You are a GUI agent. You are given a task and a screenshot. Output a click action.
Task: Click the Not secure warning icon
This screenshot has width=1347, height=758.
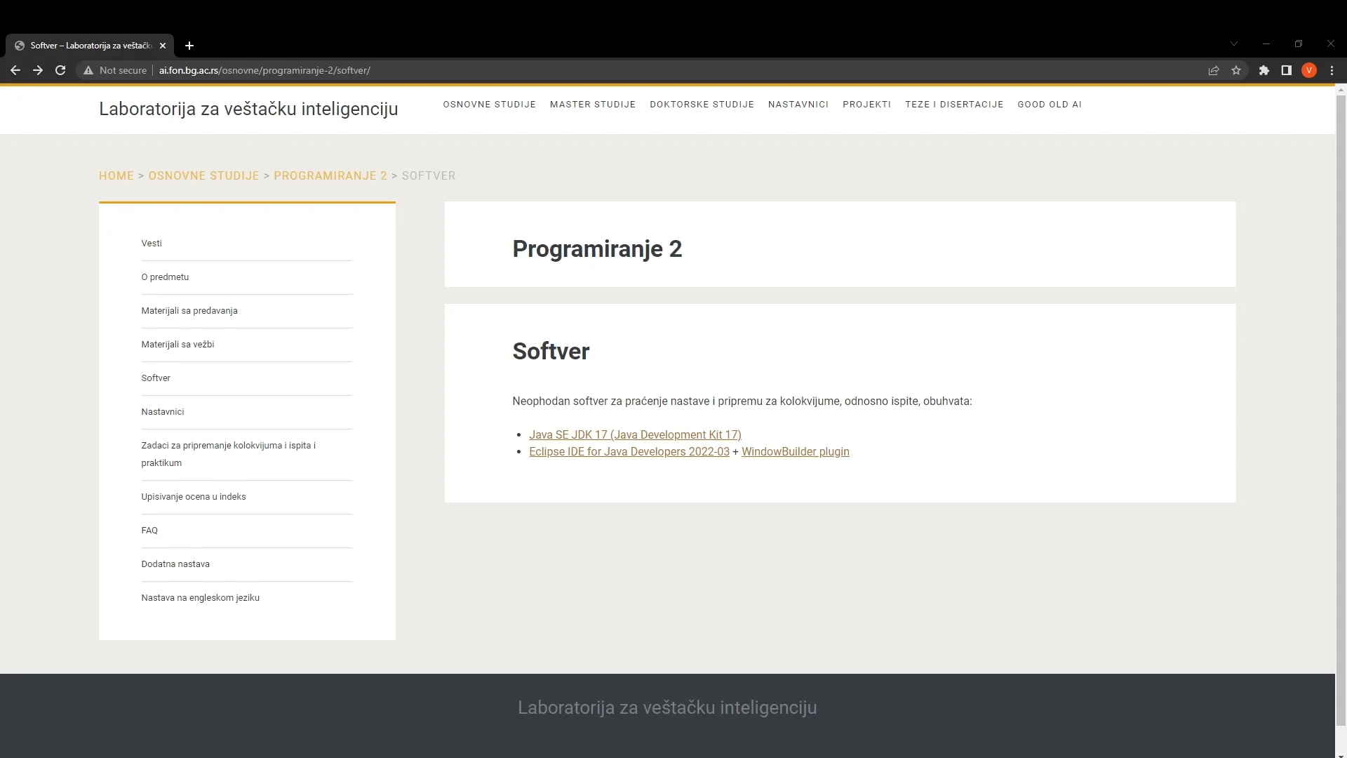(x=88, y=70)
